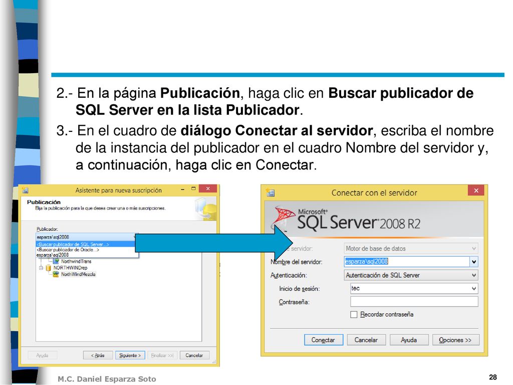Image resolution: width=513 pixels, height=385 pixels.
Task: Click the subscription wizard title bar icon
Action: 25,190
